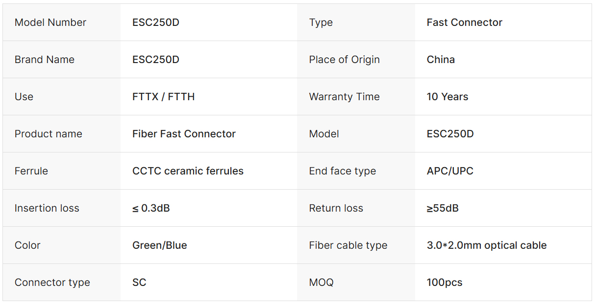Select the Fiber Fast Connector product name

pos(184,134)
